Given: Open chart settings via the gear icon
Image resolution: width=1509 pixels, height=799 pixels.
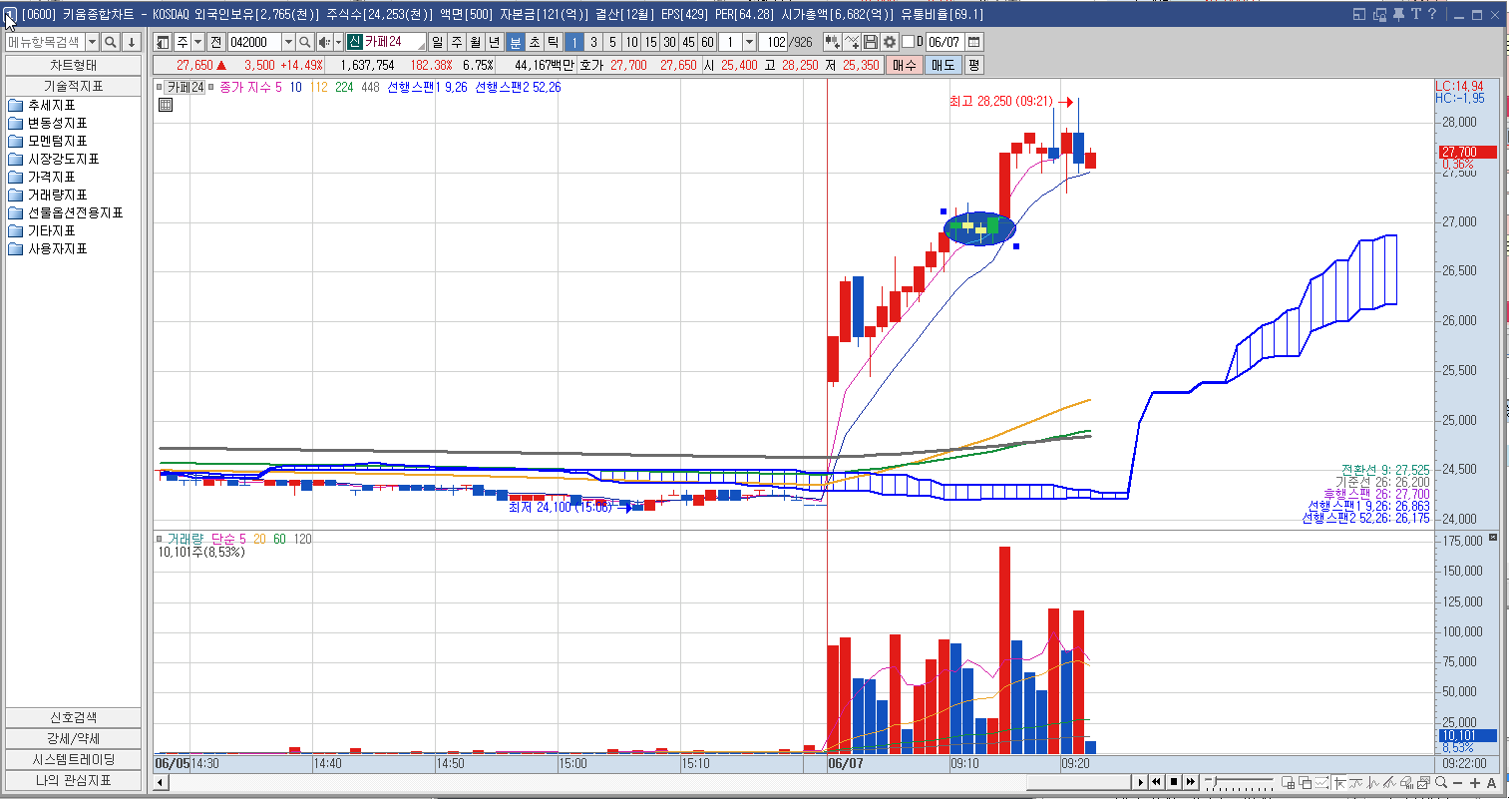Looking at the screenshot, I should click(x=889, y=42).
